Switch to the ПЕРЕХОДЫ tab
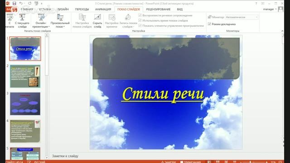This screenshot has width=290, height=163. point(82,9)
